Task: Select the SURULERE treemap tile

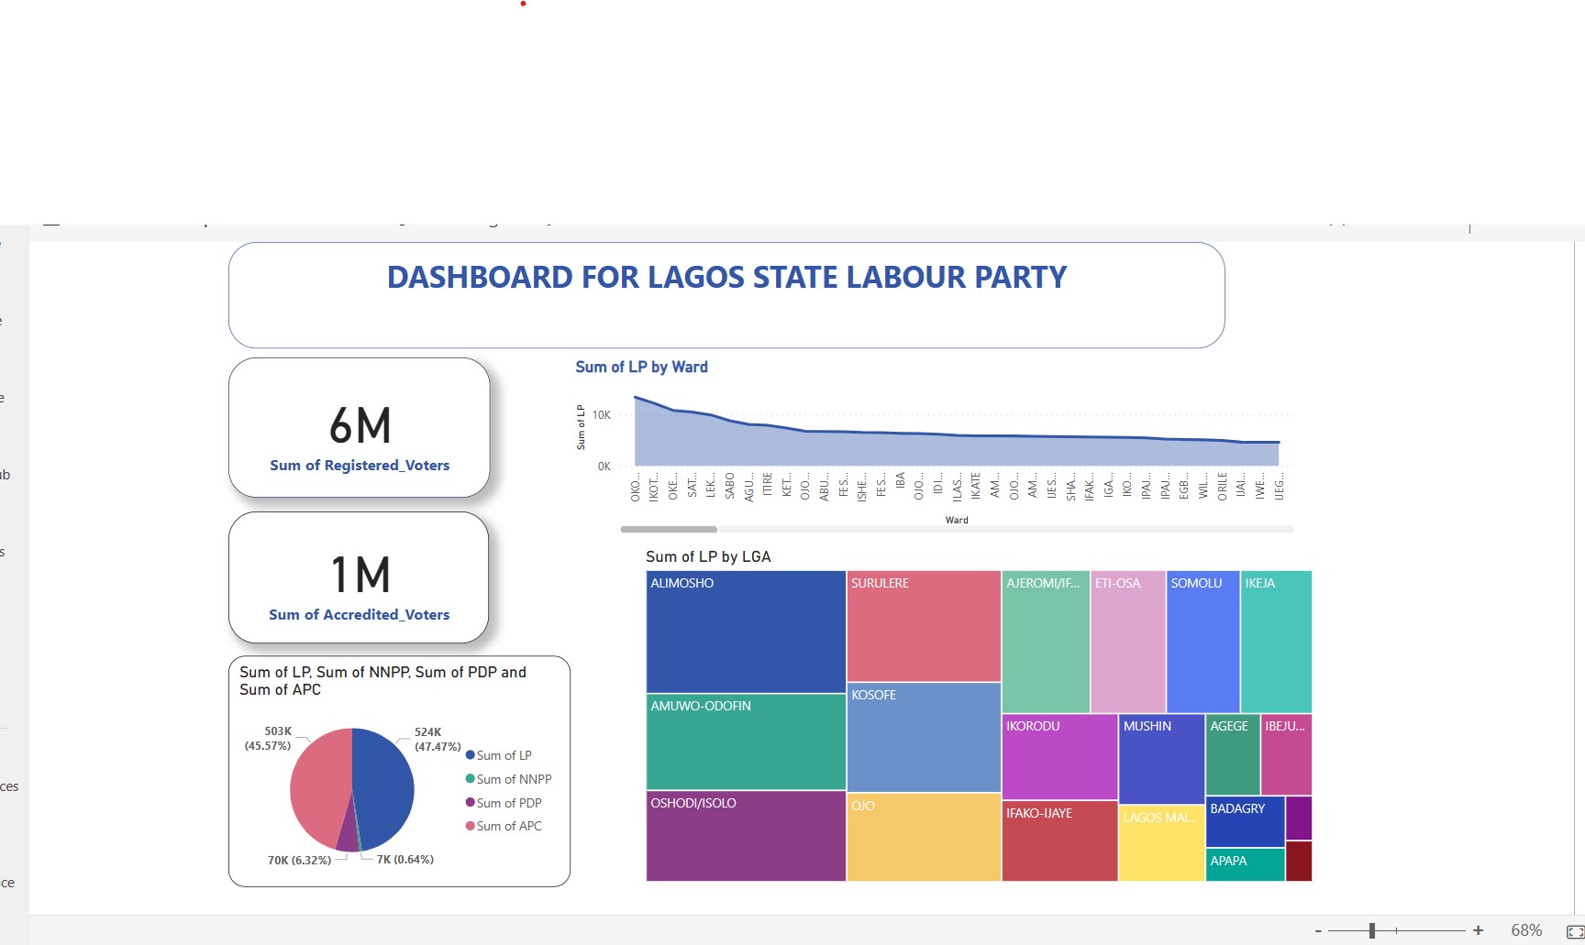Action: [x=923, y=628]
